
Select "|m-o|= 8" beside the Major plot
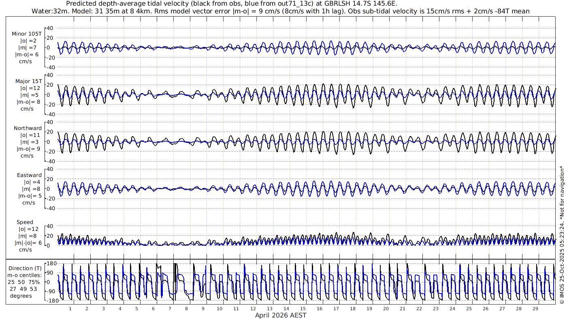pos(28,102)
